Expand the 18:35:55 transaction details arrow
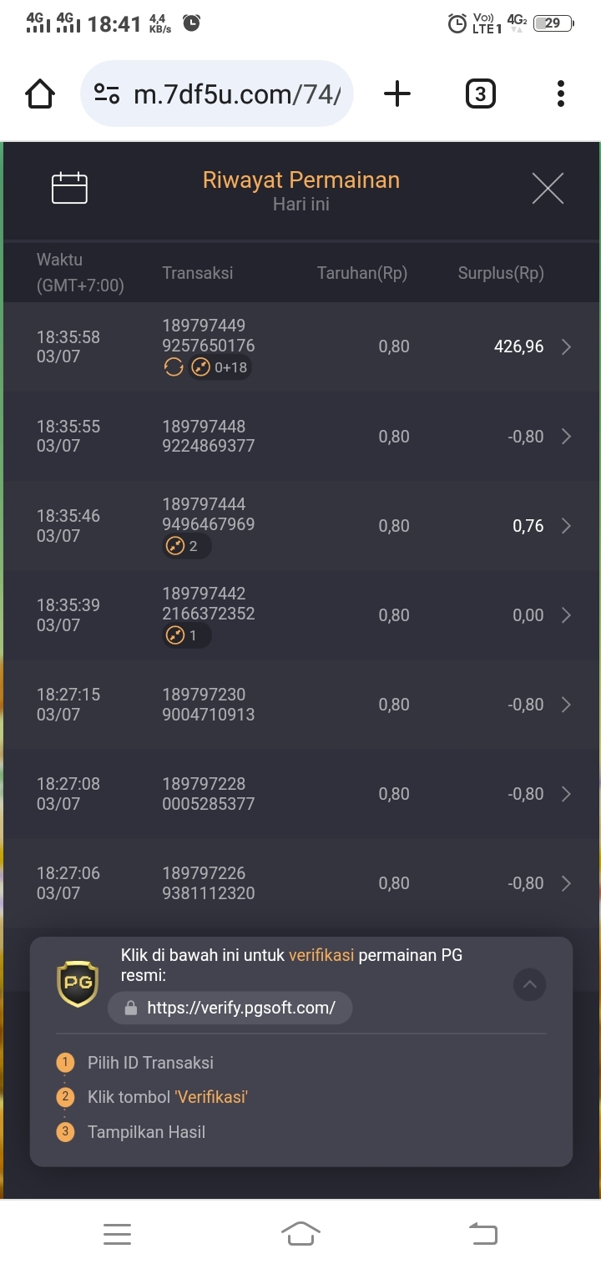The height and width of the screenshot is (1269, 601). point(566,437)
